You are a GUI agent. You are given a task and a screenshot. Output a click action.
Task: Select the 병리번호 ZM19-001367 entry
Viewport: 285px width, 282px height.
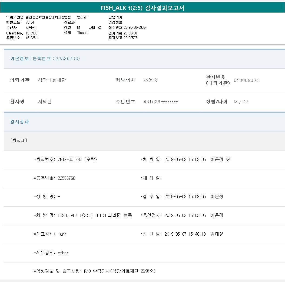pyautogui.click(x=70, y=159)
